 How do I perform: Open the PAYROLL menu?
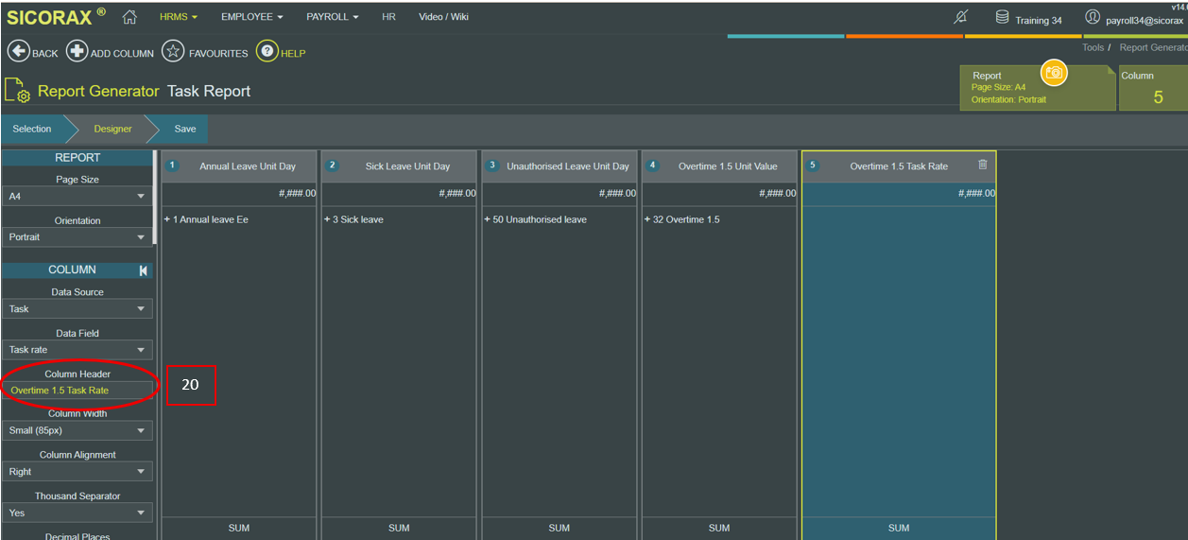333,17
